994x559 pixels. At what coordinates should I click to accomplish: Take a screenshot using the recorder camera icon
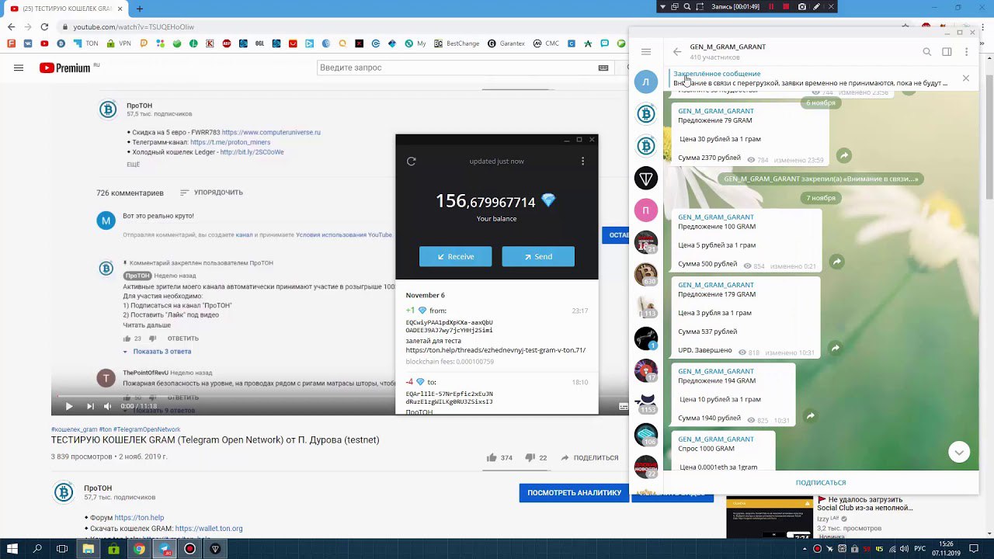(801, 6)
